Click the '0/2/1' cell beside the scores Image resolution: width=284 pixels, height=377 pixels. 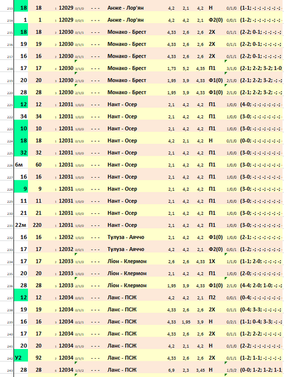[231, 322]
